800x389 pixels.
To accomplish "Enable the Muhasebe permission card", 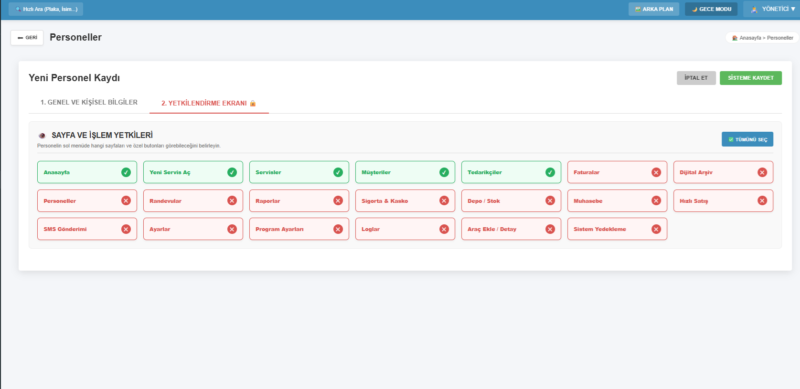I will pos(617,201).
